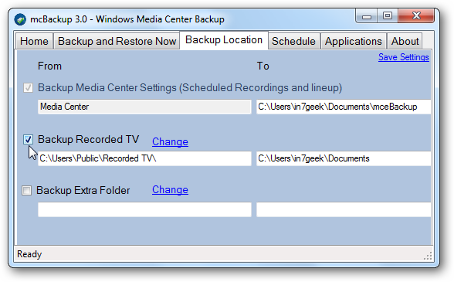
Task: Click the resize grip in status bar
Action: (428, 256)
